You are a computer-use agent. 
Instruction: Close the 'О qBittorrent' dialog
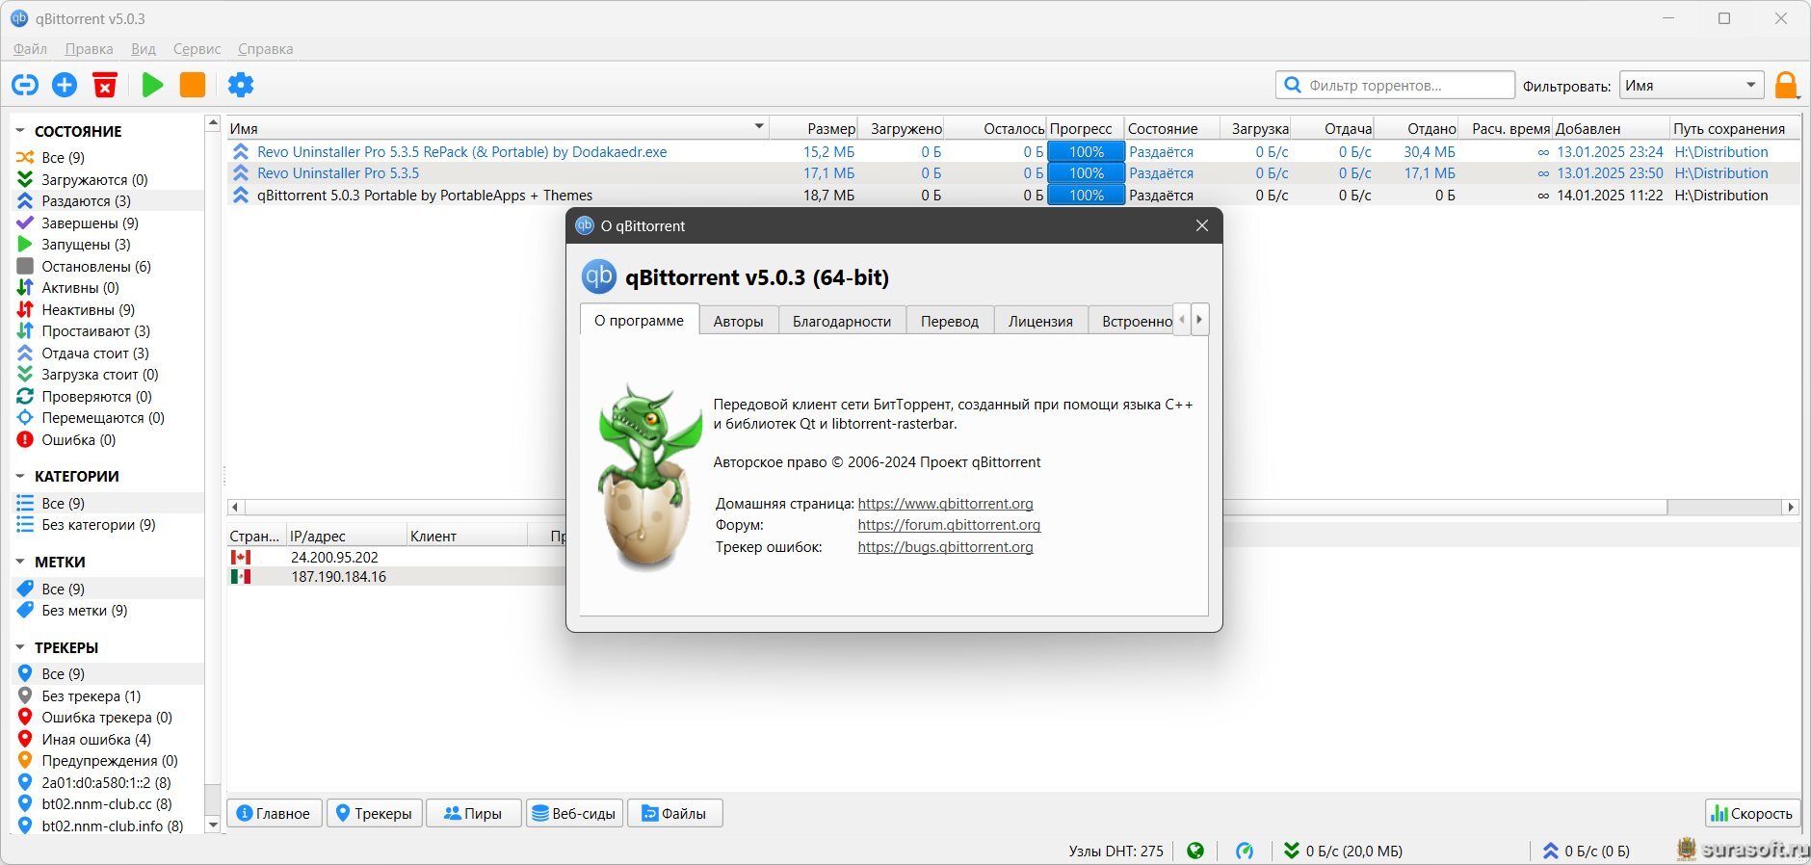coord(1201,225)
